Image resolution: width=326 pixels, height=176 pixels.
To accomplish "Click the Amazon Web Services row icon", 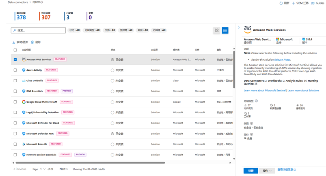I will [x=24, y=59].
